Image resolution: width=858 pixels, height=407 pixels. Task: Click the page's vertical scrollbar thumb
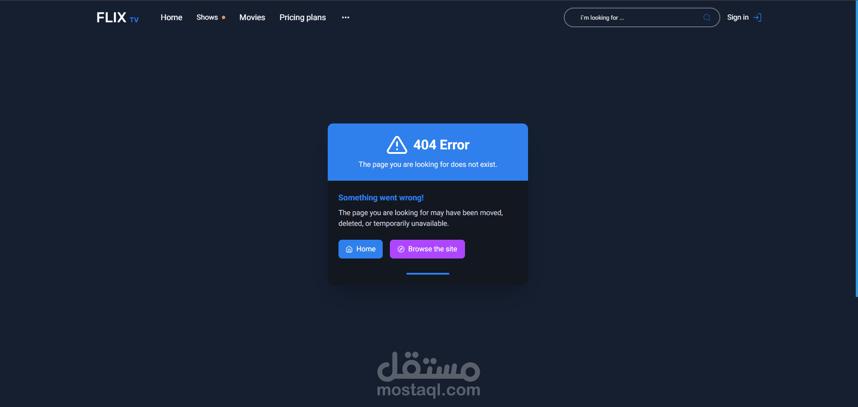[x=857, y=148]
